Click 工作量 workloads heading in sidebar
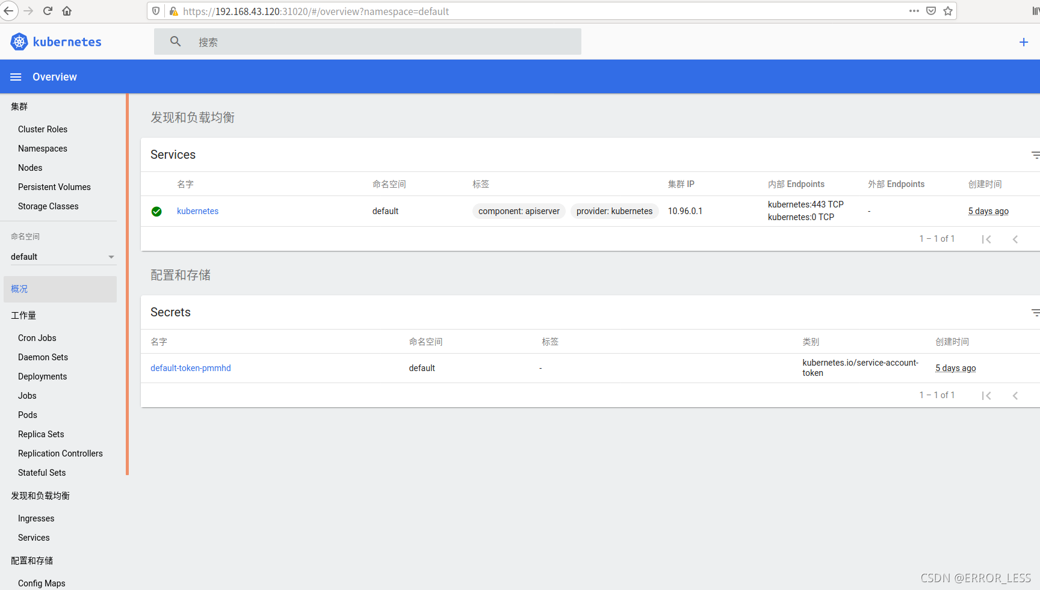The image size is (1040, 590). (x=23, y=315)
